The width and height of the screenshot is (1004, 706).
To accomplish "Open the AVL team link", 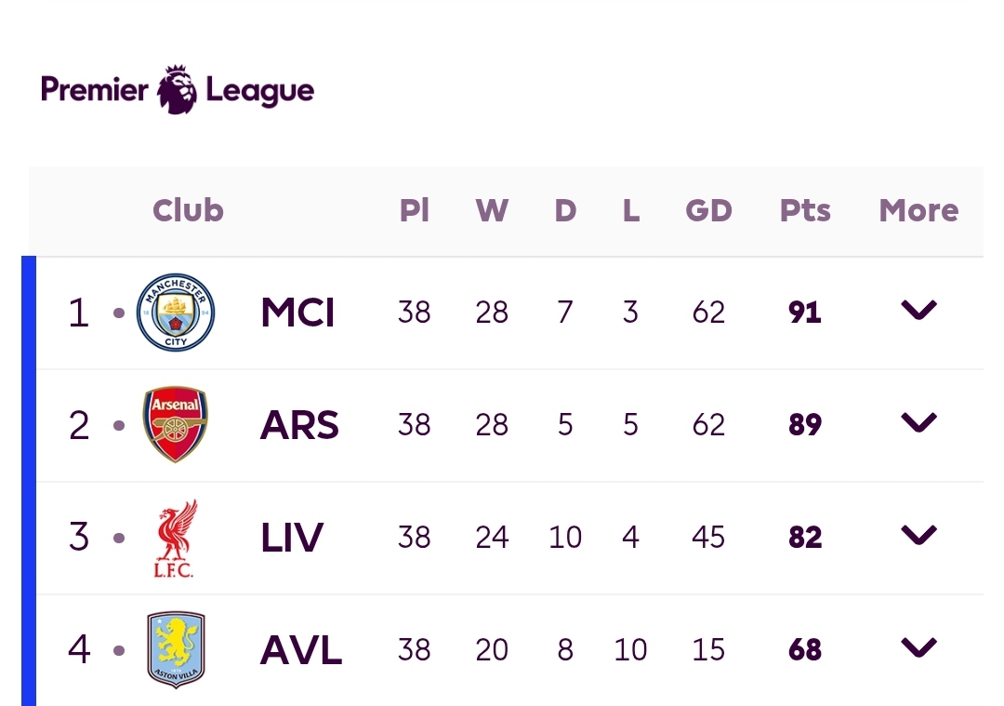I will pyautogui.click(x=301, y=650).
